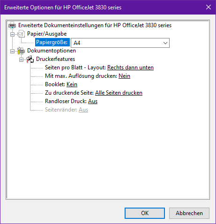Select the Druckerfeatures tree label
Screen dimensions: 216x224
pyautogui.click(x=56, y=59)
